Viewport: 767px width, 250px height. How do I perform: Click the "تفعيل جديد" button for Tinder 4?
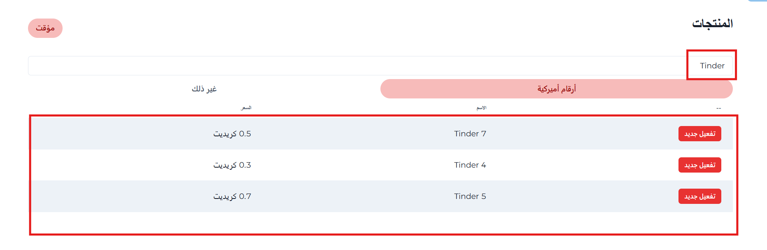click(x=699, y=165)
